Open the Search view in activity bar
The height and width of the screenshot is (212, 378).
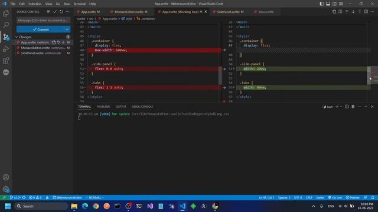6,25
